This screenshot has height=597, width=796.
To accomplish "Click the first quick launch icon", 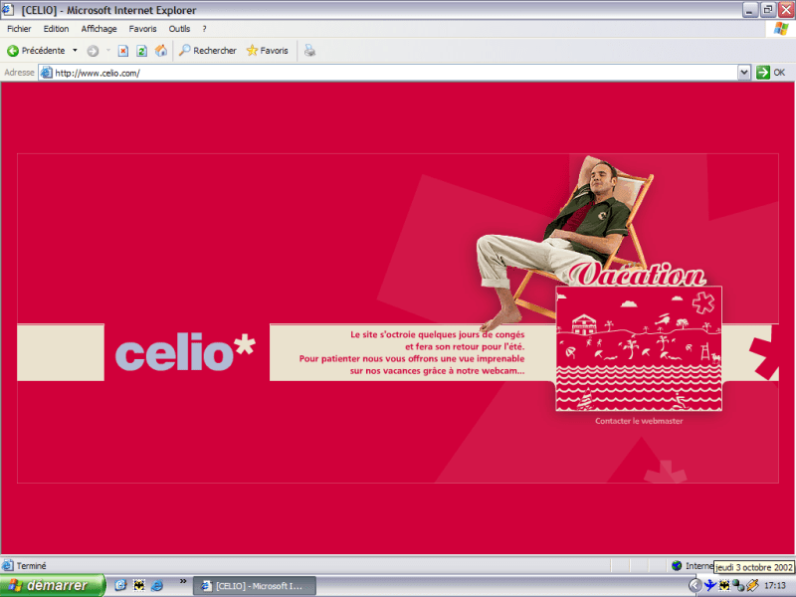I will (x=120, y=585).
